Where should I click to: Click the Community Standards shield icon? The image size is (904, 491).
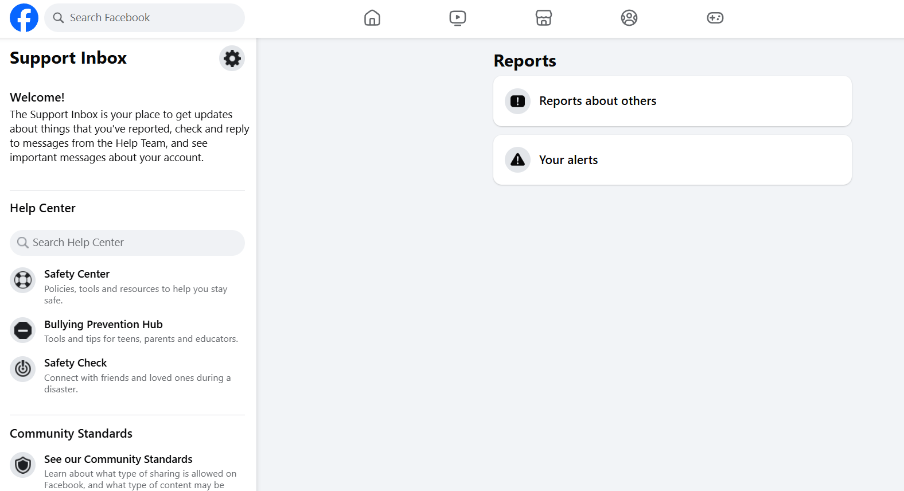[x=23, y=465]
